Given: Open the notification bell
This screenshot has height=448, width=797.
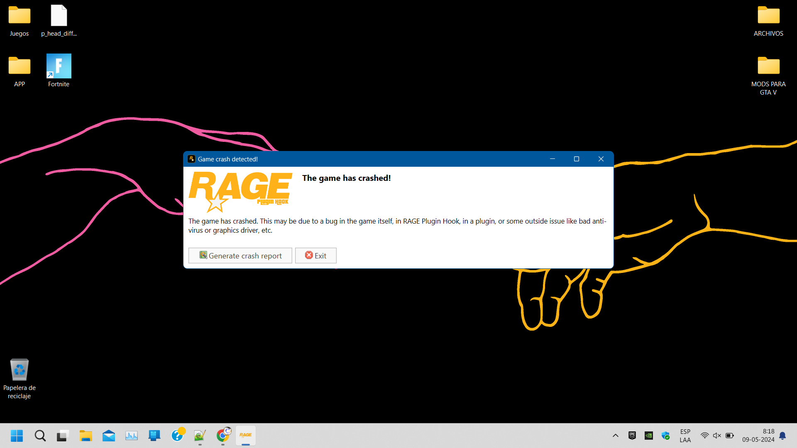Looking at the screenshot, I should (782, 436).
